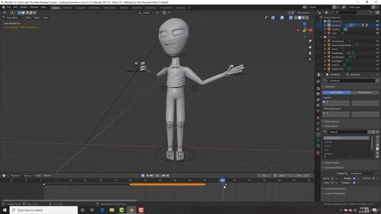This screenshot has height=214, width=381.
Task: Expand the Collection tree arrow
Action: tap(321, 21)
